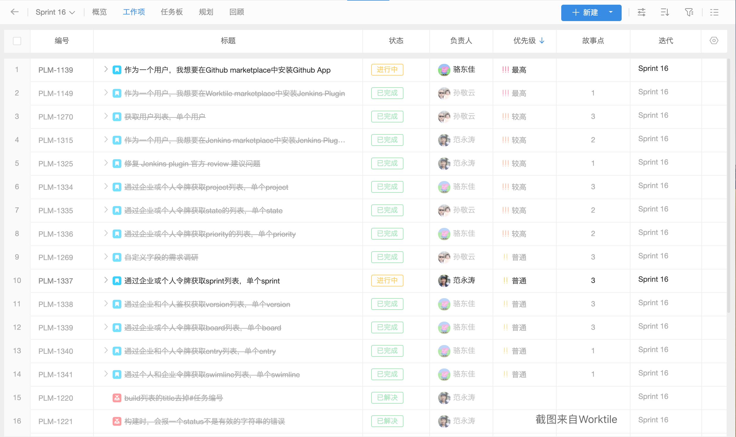Image resolution: width=736 pixels, height=437 pixels.
Task: Click the sort order icon in toolbar
Action: pos(665,12)
